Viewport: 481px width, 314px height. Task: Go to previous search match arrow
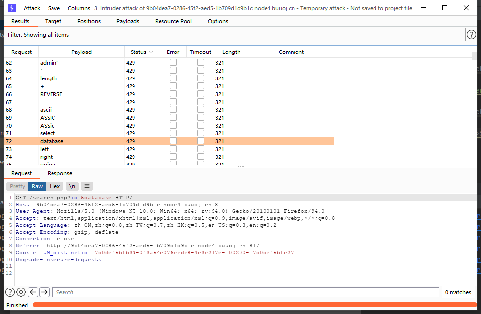coord(33,292)
